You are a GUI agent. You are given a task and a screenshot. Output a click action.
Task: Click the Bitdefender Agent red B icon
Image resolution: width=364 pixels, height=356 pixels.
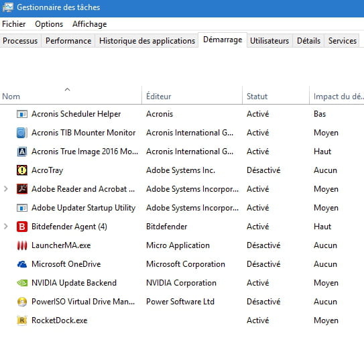tap(22, 227)
